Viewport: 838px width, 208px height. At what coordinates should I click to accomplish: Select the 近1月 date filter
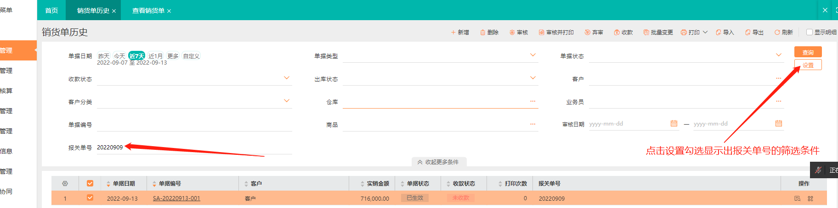(x=155, y=56)
